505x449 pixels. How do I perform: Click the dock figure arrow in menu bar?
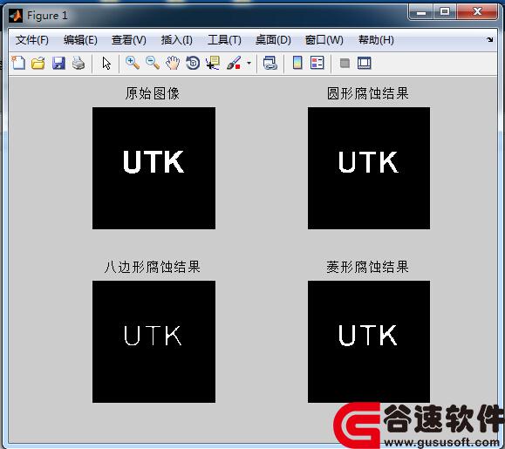pos(490,39)
